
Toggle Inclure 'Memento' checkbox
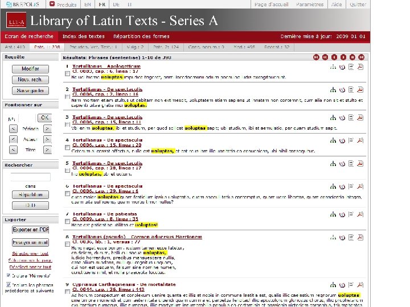tap(9, 275)
